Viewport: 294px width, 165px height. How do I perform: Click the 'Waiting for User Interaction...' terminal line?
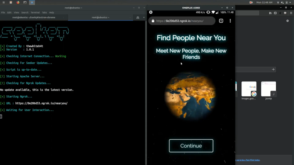tap(27, 110)
